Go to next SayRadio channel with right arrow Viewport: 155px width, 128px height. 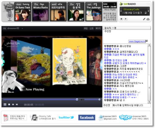[x=148, y=11]
